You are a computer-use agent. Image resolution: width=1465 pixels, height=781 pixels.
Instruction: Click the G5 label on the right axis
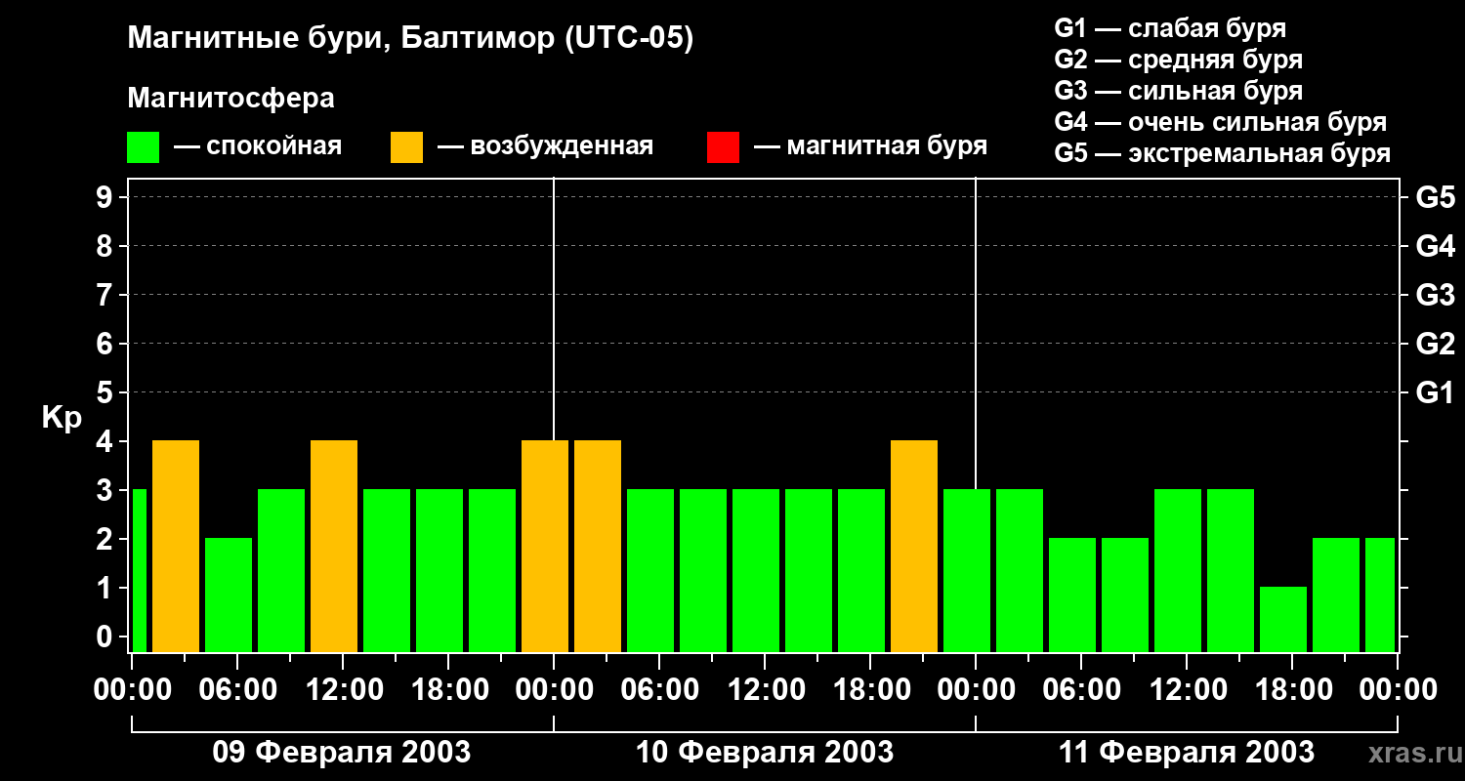(1435, 198)
